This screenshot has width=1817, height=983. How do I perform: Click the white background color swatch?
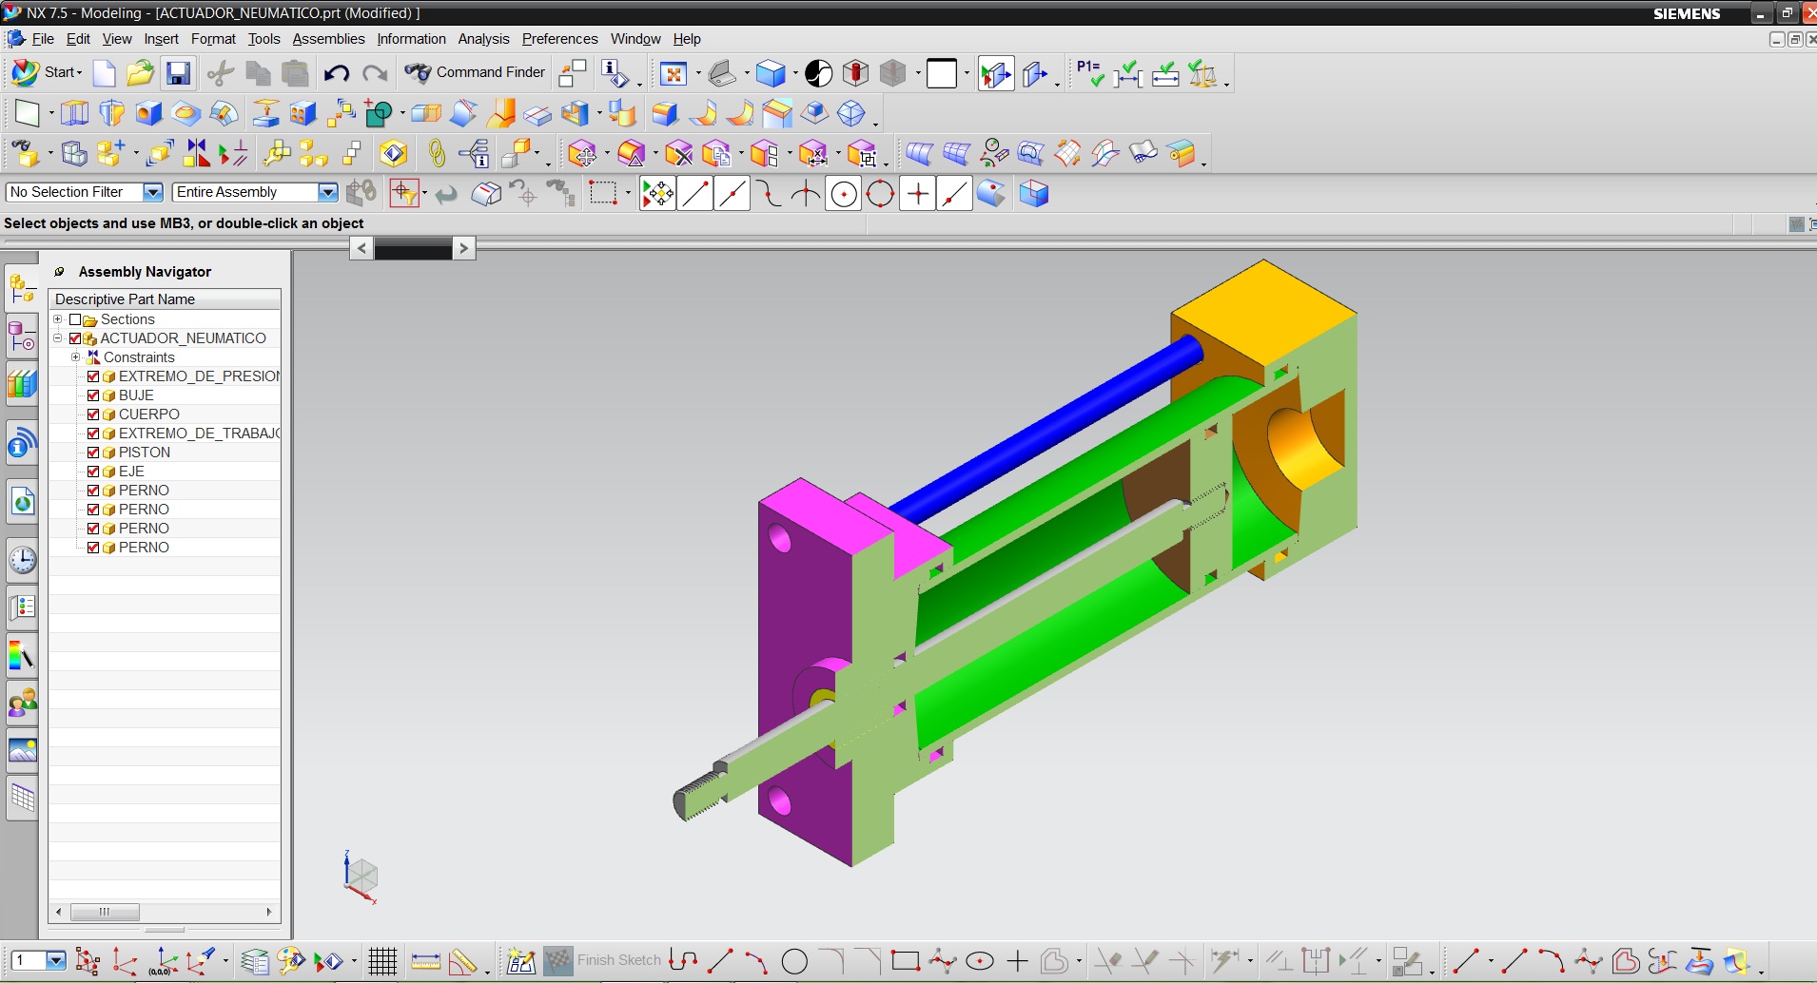click(x=942, y=73)
